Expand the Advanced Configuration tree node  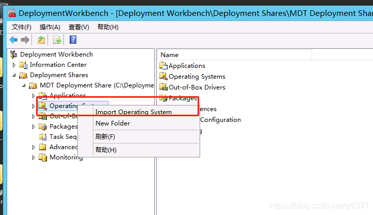pos(34,147)
